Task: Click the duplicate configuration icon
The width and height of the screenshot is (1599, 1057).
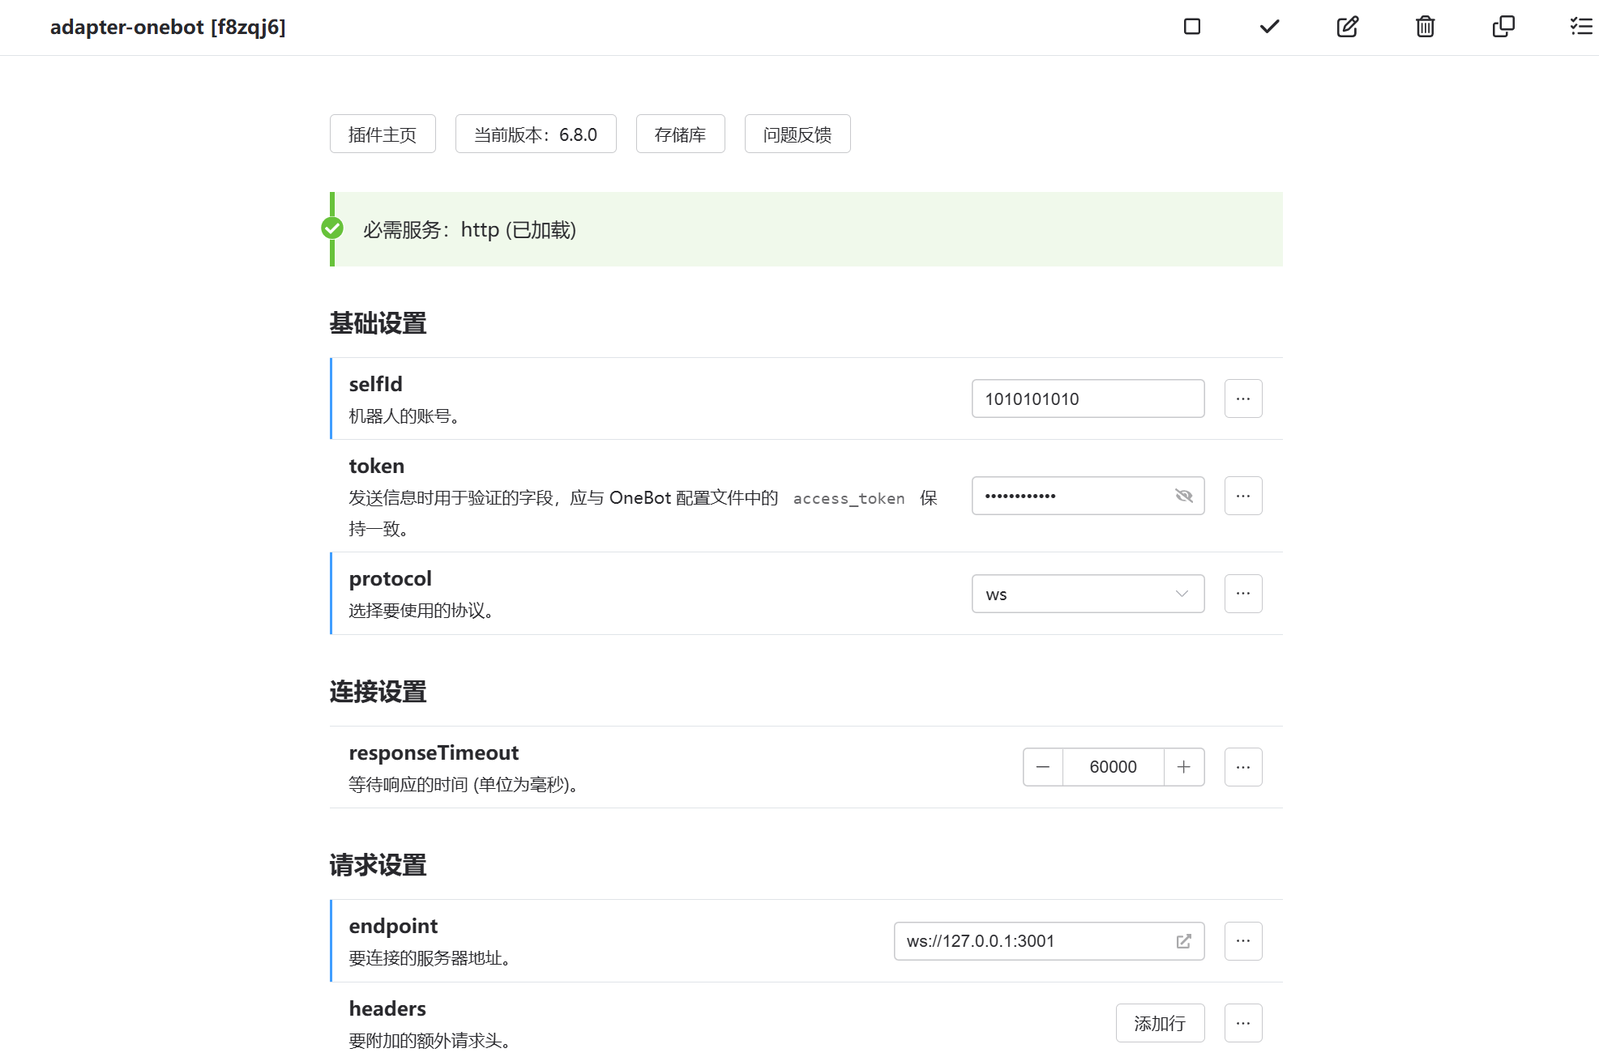Action: click(1503, 27)
